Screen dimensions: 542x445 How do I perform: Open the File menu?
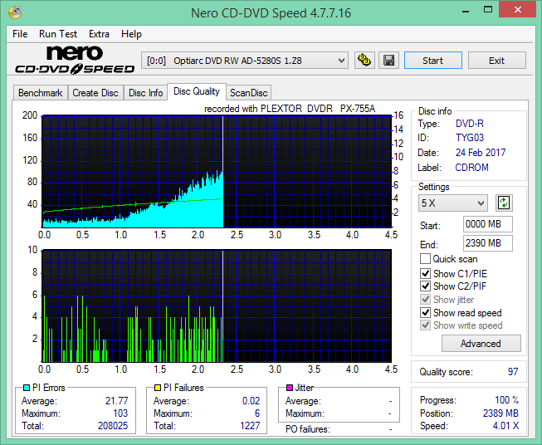20,34
